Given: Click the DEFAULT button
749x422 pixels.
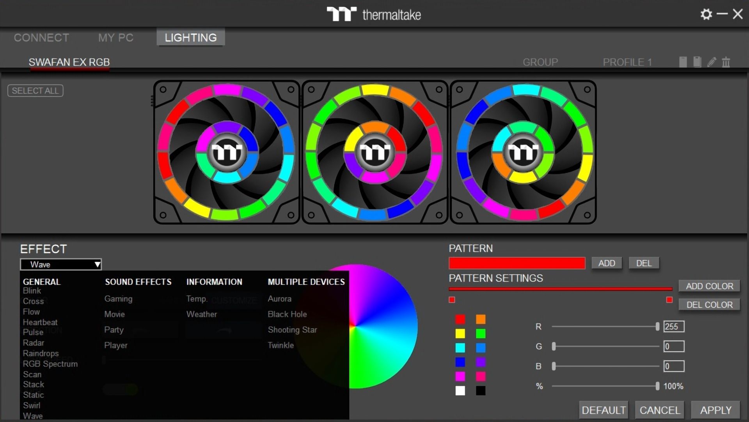Looking at the screenshot, I should 603,410.
